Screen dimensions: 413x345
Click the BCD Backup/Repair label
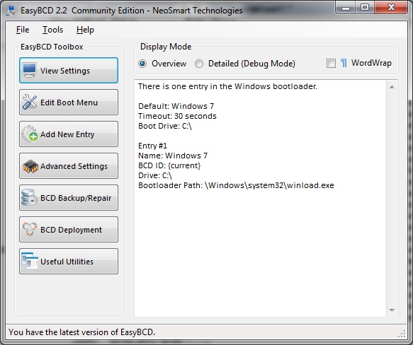(x=76, y=198)
